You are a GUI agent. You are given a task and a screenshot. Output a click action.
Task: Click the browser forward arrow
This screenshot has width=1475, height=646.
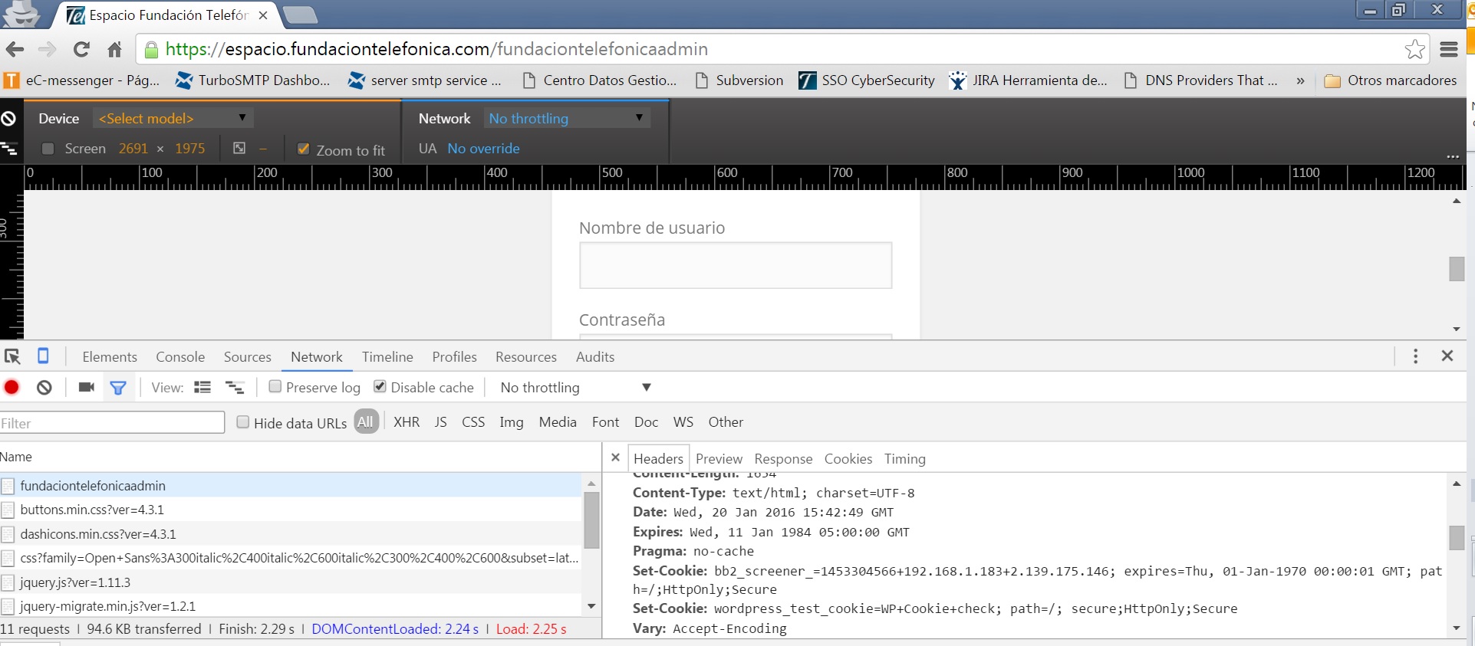click(x=48, y=50)
